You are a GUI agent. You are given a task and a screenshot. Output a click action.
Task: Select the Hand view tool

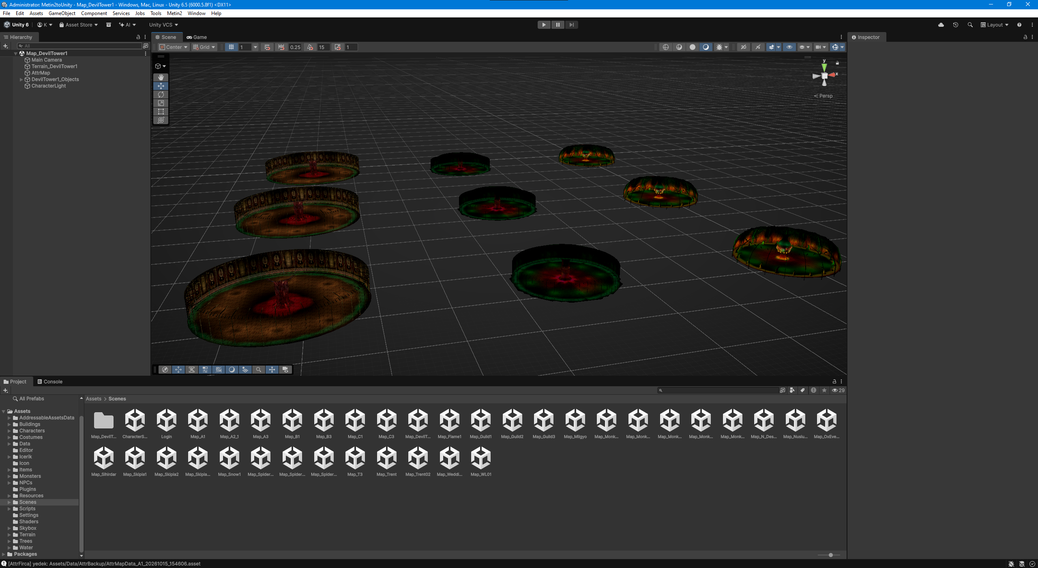coord(161,77)
